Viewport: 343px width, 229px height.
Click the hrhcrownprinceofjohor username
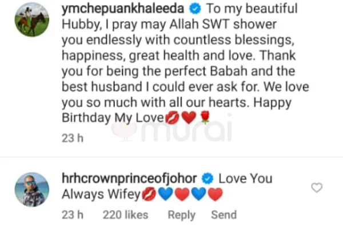point(129,179)
